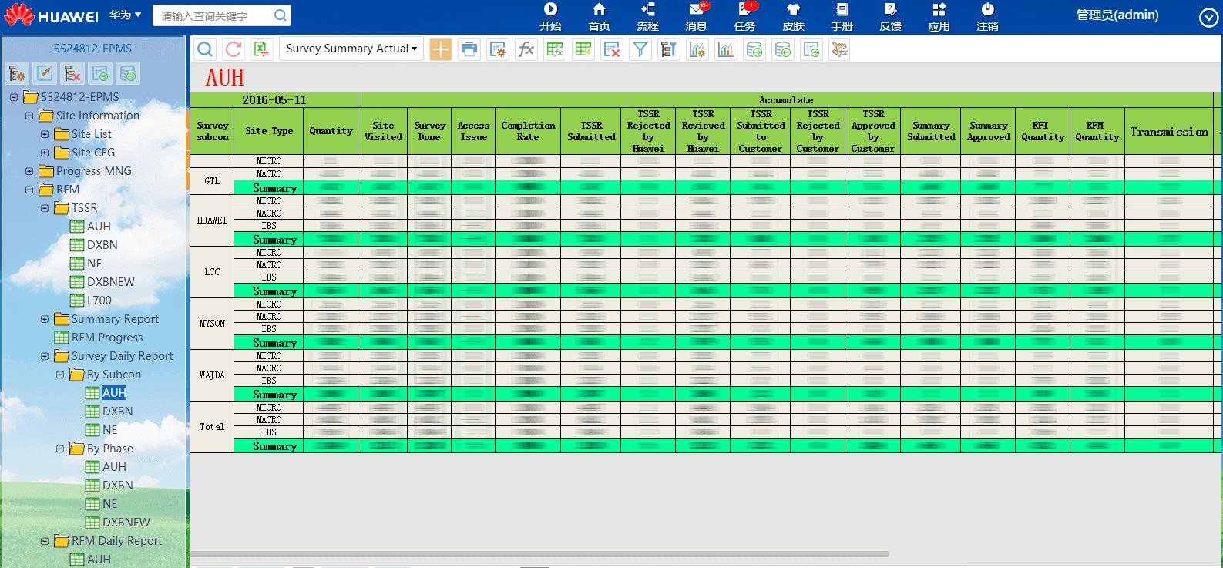
Task: Click the pencil edit icon in sidebar
Action: (45, 73)
